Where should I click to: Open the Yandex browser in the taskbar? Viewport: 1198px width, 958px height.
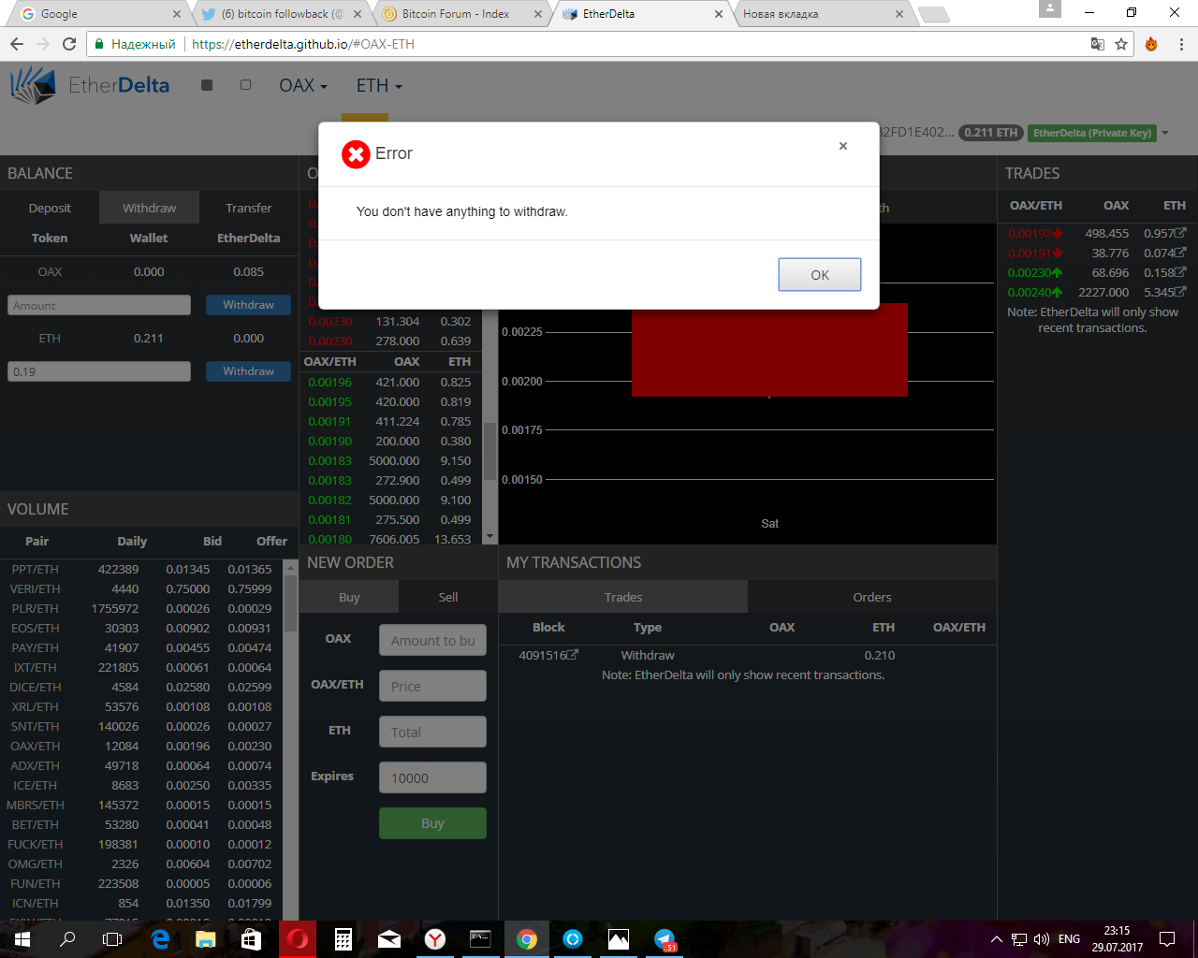(x=435, y=939)
